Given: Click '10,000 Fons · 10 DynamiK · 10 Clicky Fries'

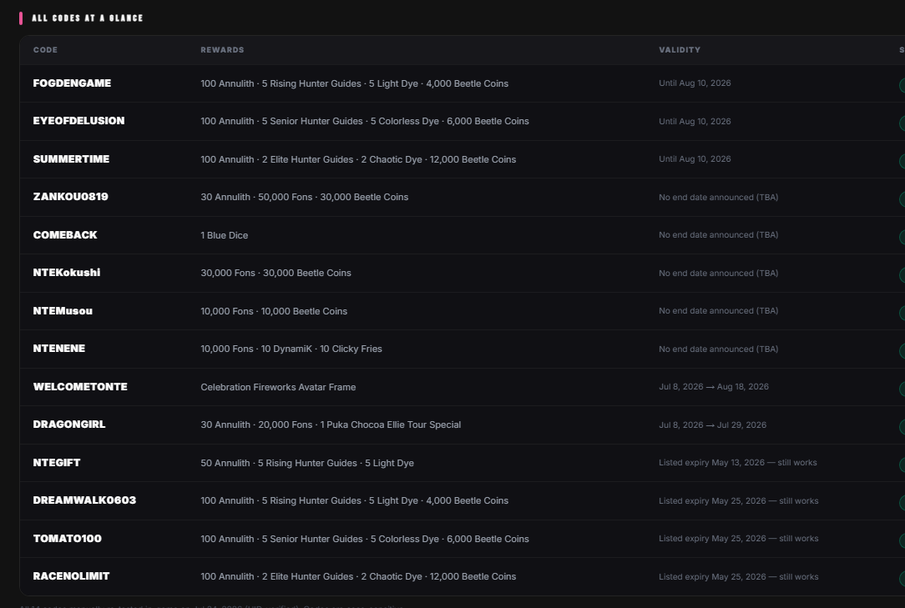Looking at the screenshot, I should coord(291,349).
